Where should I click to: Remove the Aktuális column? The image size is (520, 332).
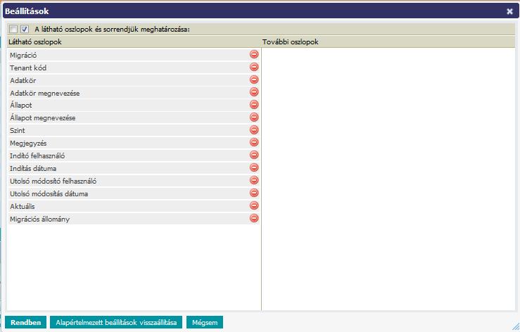click(x=254, y=205)
